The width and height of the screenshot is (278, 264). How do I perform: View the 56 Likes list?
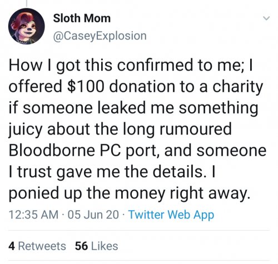point(96,246)
